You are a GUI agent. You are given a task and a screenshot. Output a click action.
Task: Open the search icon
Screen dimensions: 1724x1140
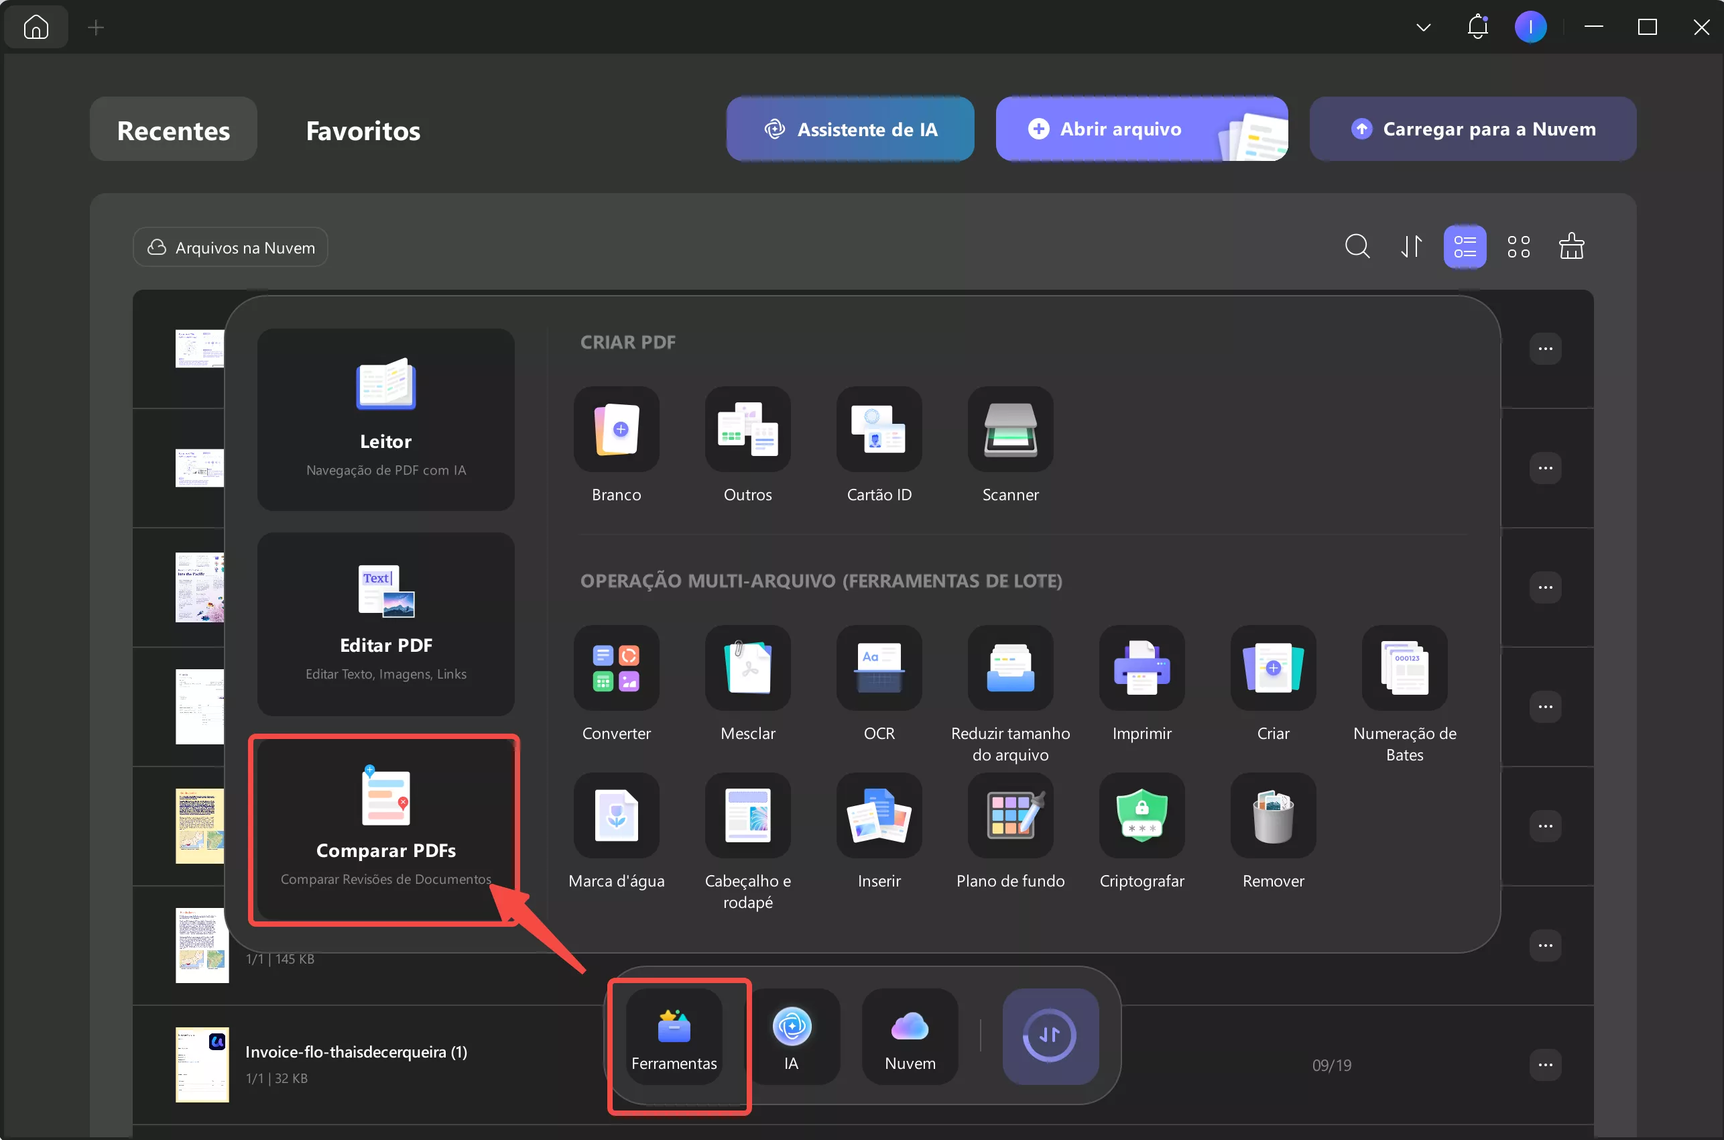(1358, 247)
